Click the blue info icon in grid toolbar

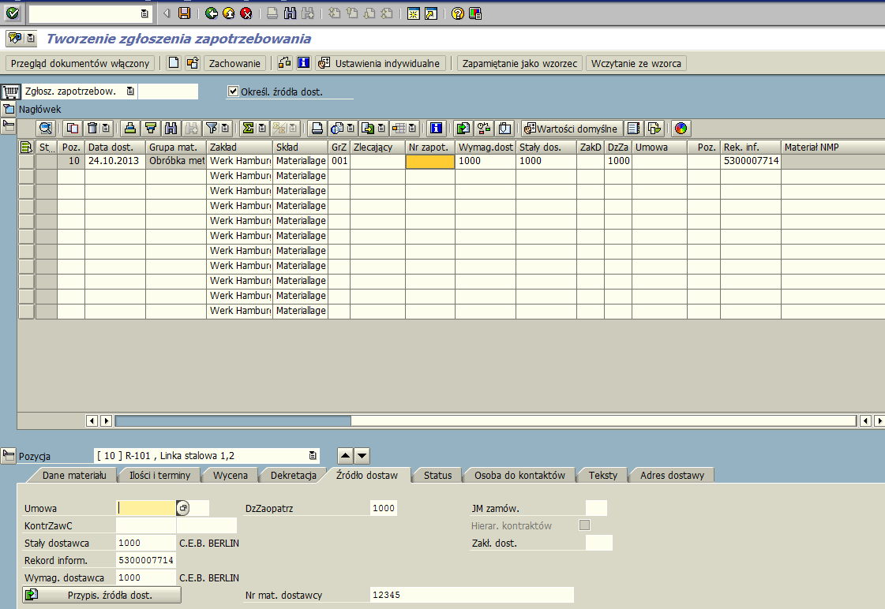pyautogui.click(x=437, y=129)
